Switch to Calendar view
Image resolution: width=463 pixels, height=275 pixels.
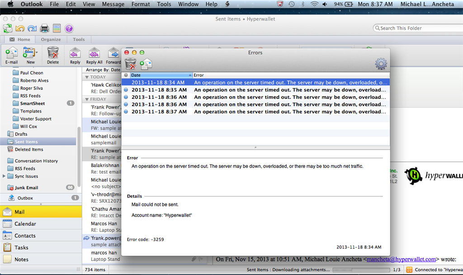(41, 224)
